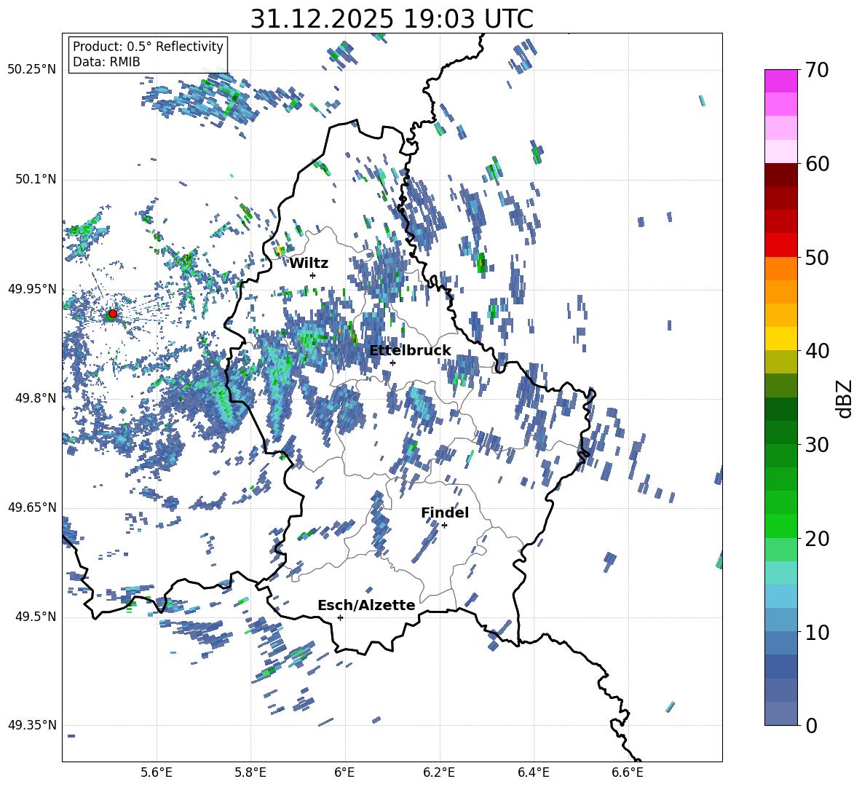
Task: Click the red radar site dot
Action: 112,314
